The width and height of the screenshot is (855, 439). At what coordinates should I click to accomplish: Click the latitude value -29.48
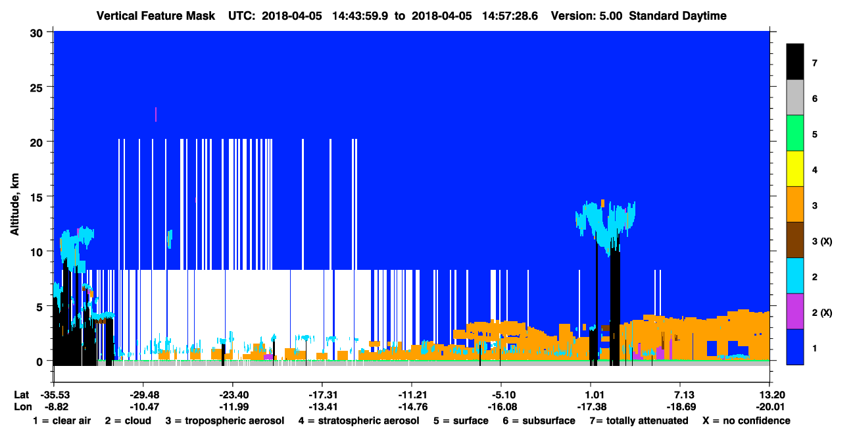click(143, 394)
